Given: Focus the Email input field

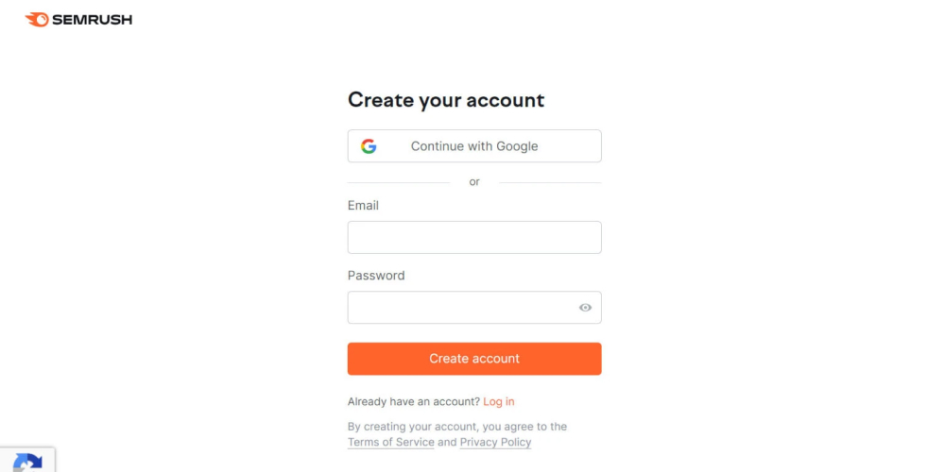Looking at the screenshot, I should (474, 237).
